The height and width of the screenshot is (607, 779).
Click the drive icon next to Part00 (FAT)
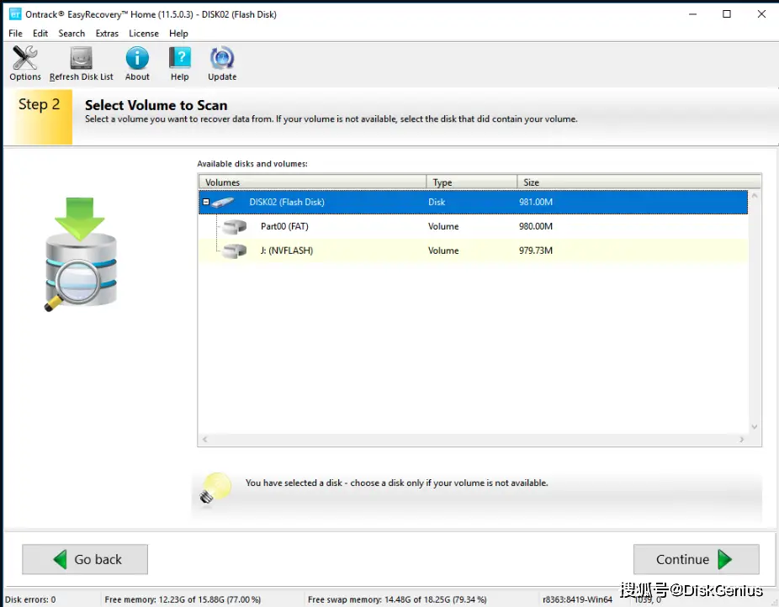(235, 227)
